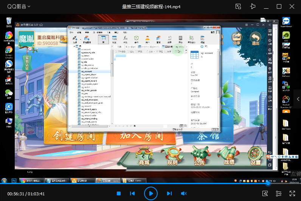The height and width of the screenshot is (201, 301).
Task: Open the 连接 button dropdown arrow in Navicat
Action: (81, 40)
